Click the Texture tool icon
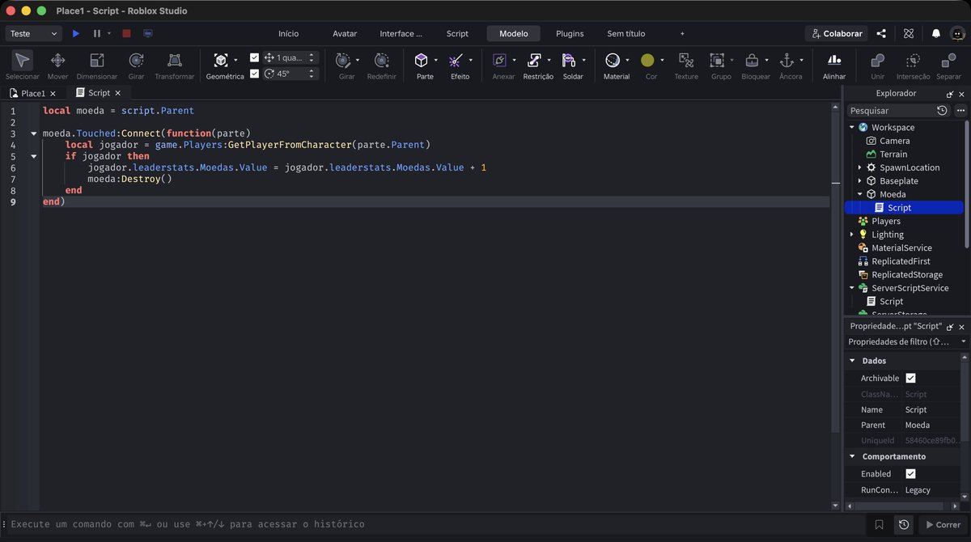 click(x=686, y=61)
